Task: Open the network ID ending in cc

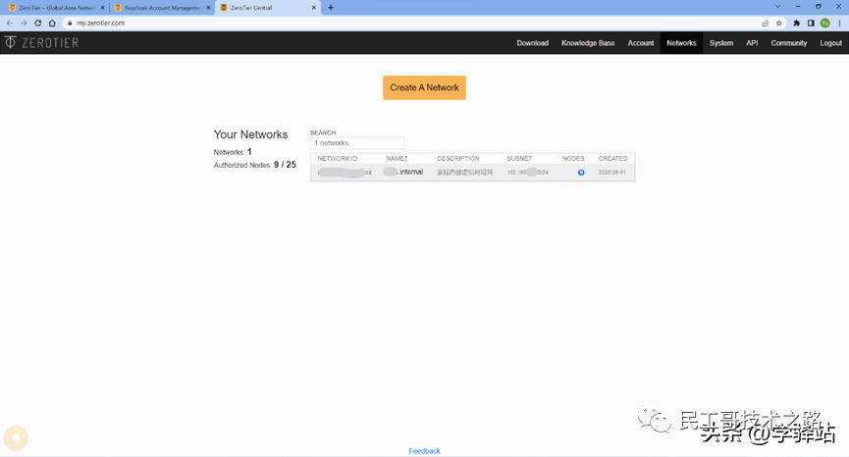Action: click(x=345, y=173)
